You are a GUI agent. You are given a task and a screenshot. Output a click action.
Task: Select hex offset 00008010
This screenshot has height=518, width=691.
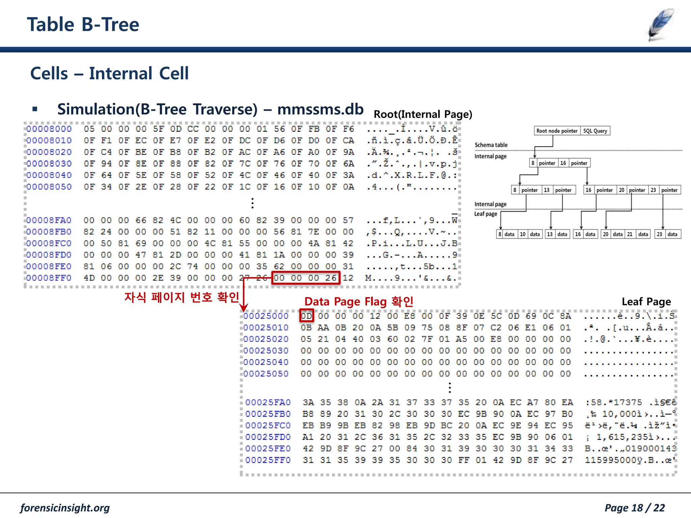pyautogui.click(x=49, y=141)
